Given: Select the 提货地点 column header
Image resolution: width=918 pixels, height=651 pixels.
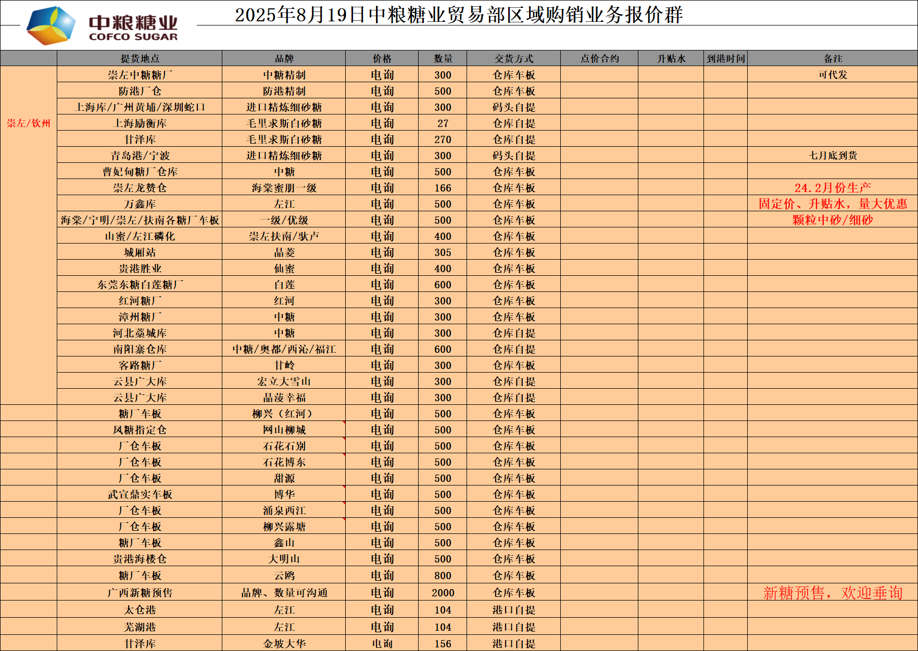Looking at the screenshot, I should pyautogui.click(x=140, y=58).
